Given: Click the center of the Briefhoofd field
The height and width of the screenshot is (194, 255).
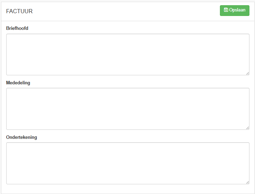Looking at the screenshot, I should pos(128,54).
